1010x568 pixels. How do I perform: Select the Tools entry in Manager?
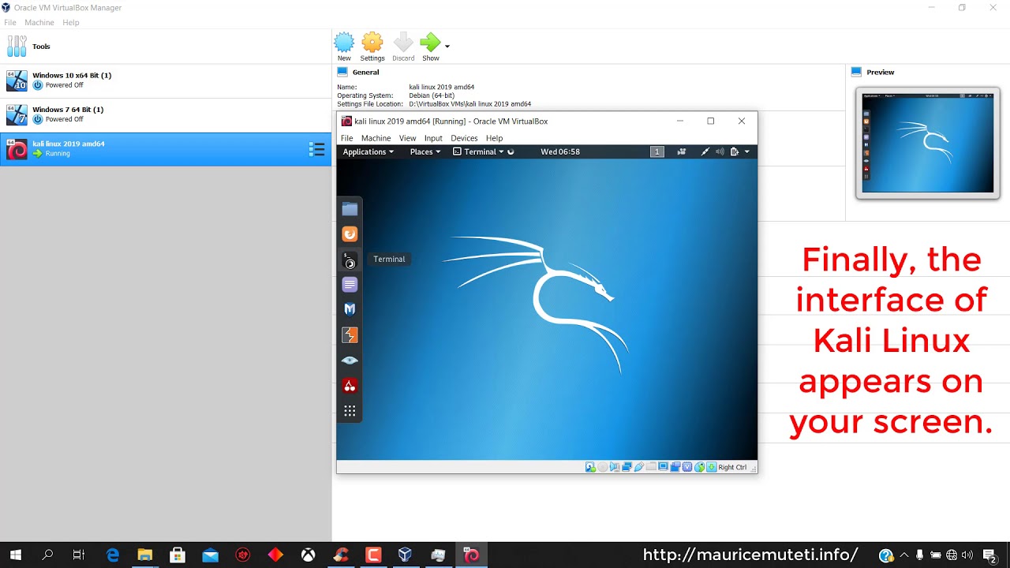(166, 47)
